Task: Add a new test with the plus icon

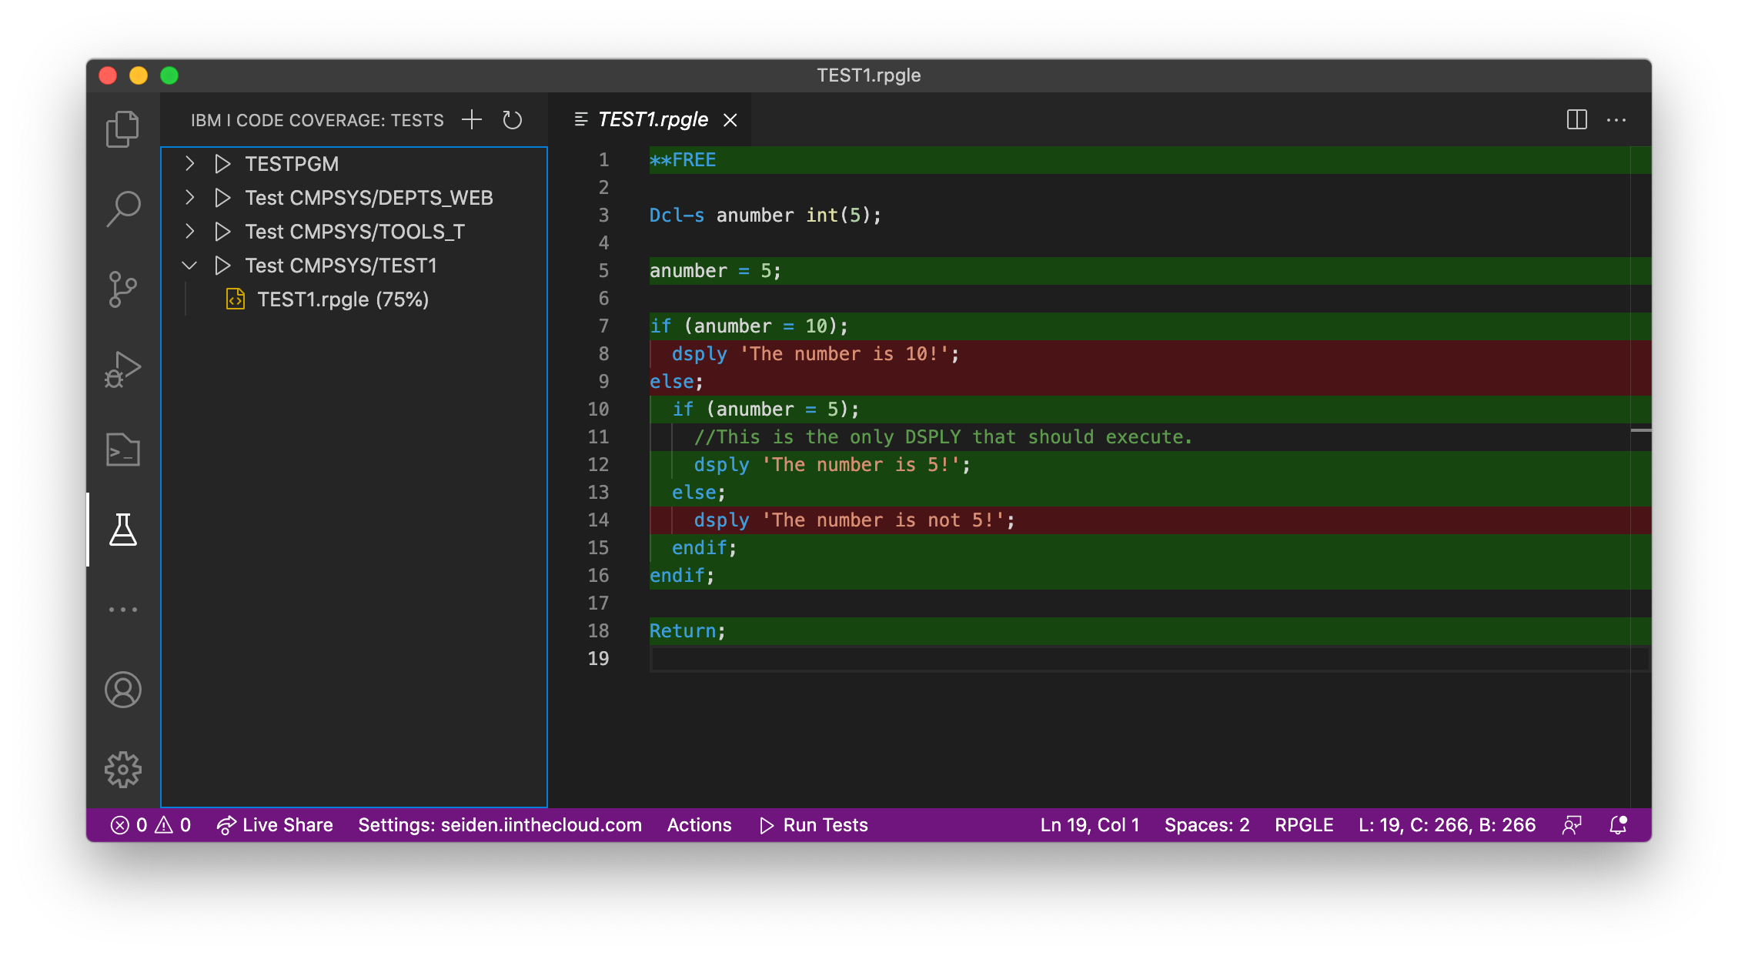Action: (x=472, y=119)
